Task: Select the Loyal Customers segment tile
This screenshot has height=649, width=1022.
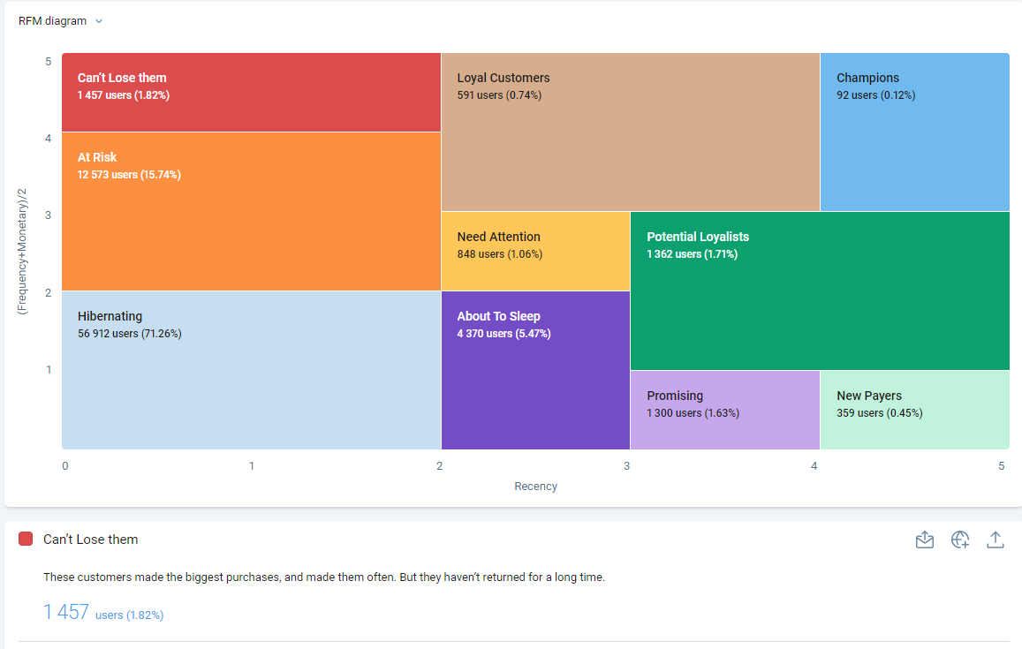Action: (631, 132)
